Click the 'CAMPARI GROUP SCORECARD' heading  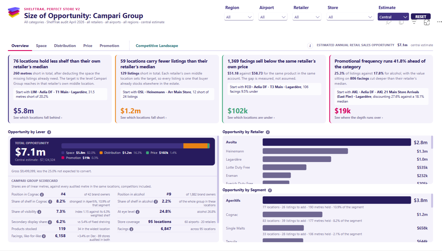(x=35, y=181)
